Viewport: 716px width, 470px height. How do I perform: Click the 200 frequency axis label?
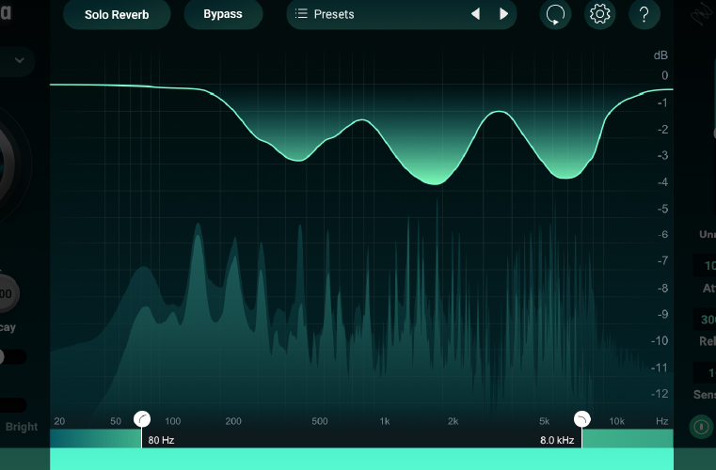pos(233,421)
